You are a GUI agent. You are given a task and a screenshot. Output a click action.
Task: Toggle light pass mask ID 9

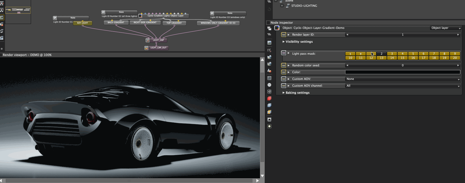[x=455, y=54]
